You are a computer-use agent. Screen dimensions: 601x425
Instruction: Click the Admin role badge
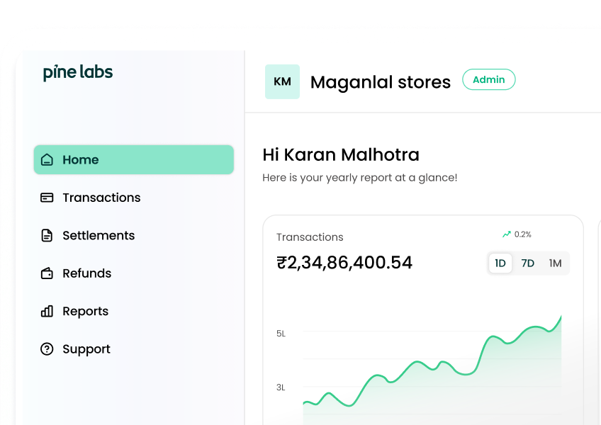pos(489,79)
